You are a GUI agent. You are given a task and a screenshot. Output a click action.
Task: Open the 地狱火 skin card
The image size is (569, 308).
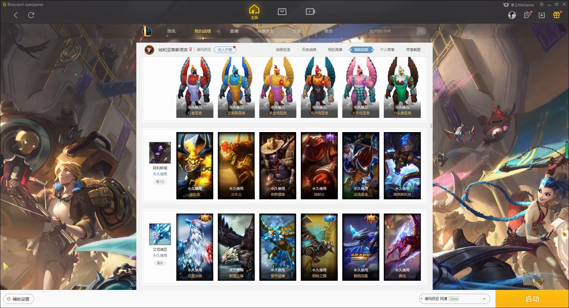(319, 166)
